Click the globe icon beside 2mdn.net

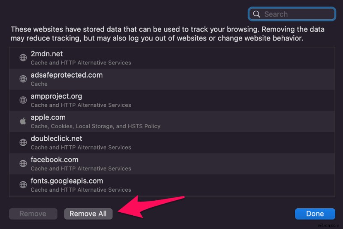[x=23, y=58]
